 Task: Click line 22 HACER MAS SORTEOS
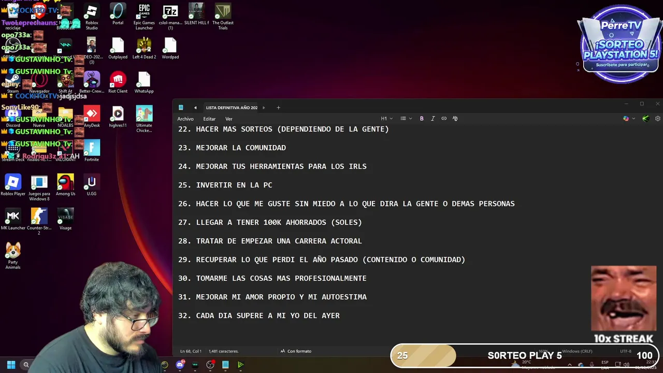[x=283, y=129]
